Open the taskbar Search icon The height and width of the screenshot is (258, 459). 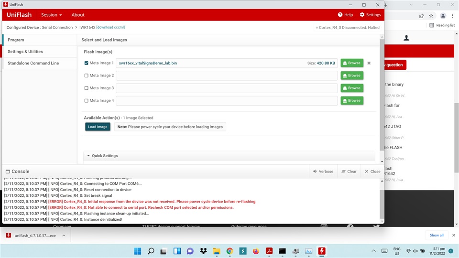click(151, 251)
